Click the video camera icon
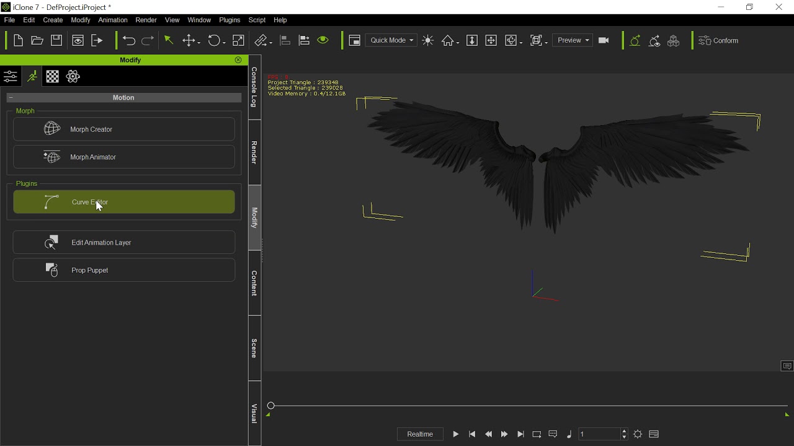The image size is (794, 446). (x=604, y=40)
